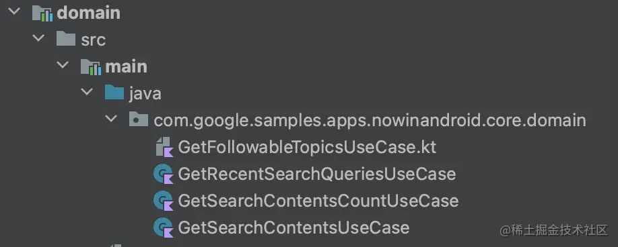
Task: Click the Kotlin class icon of GetRecentSearchQueriesUseCase
Action: tap(163, 174)
